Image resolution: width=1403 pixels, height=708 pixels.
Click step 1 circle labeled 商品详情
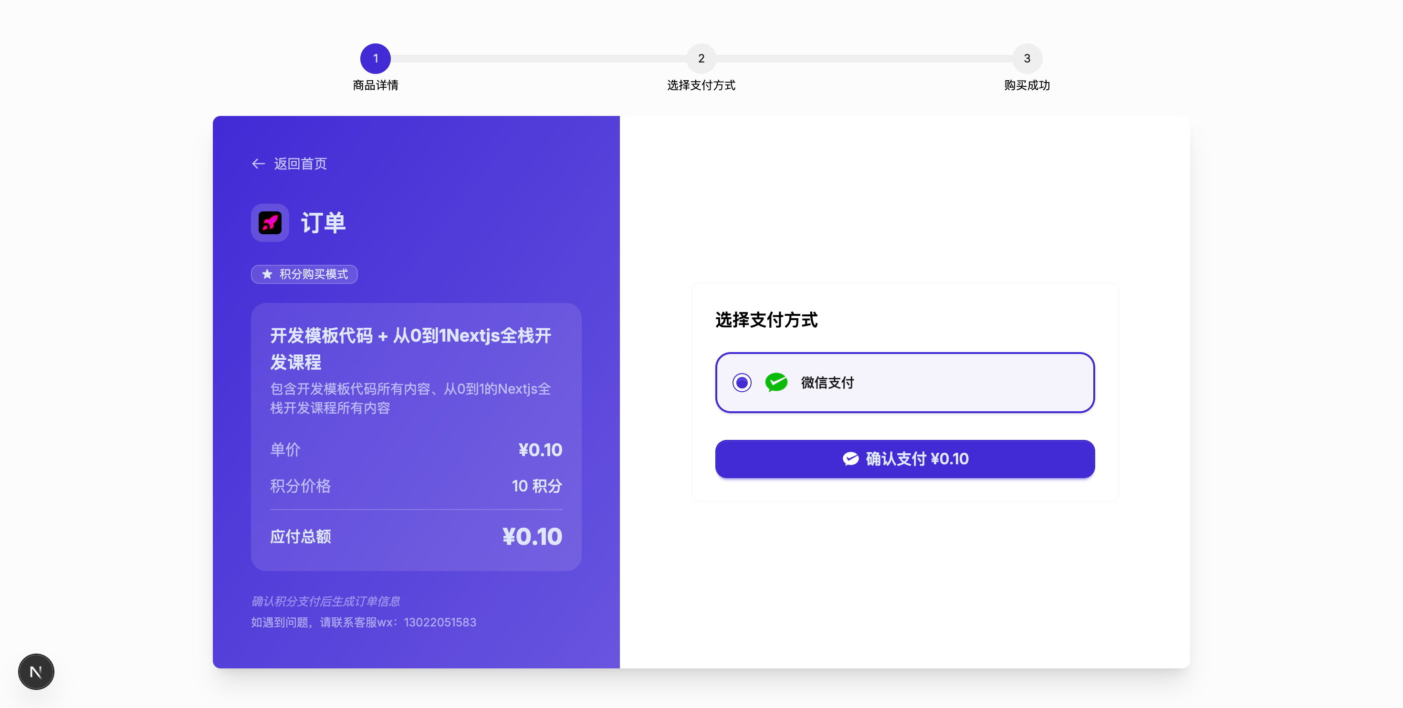[x=375, y=58]
